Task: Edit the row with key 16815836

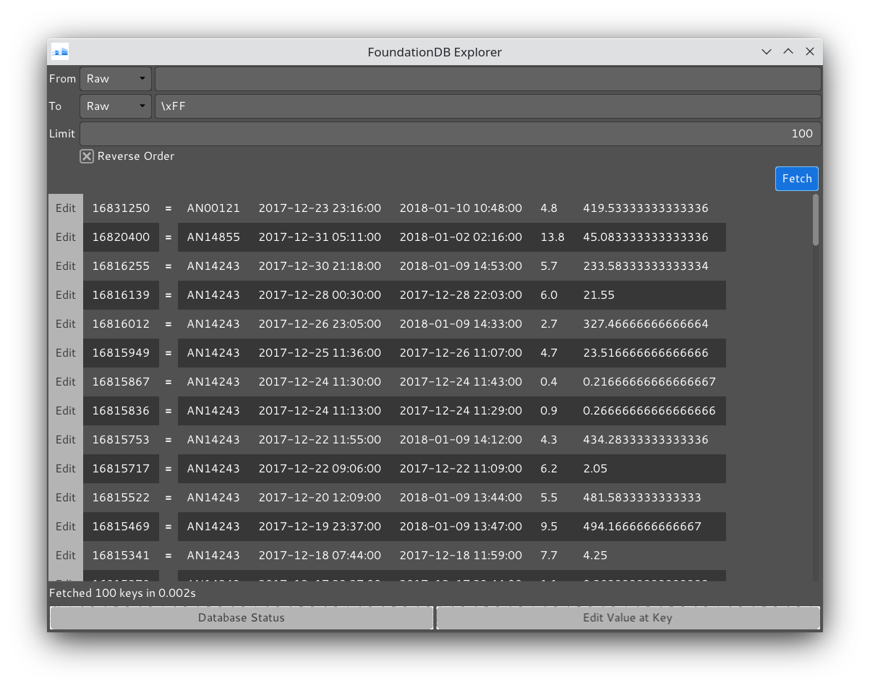Action: pos(66,411)
